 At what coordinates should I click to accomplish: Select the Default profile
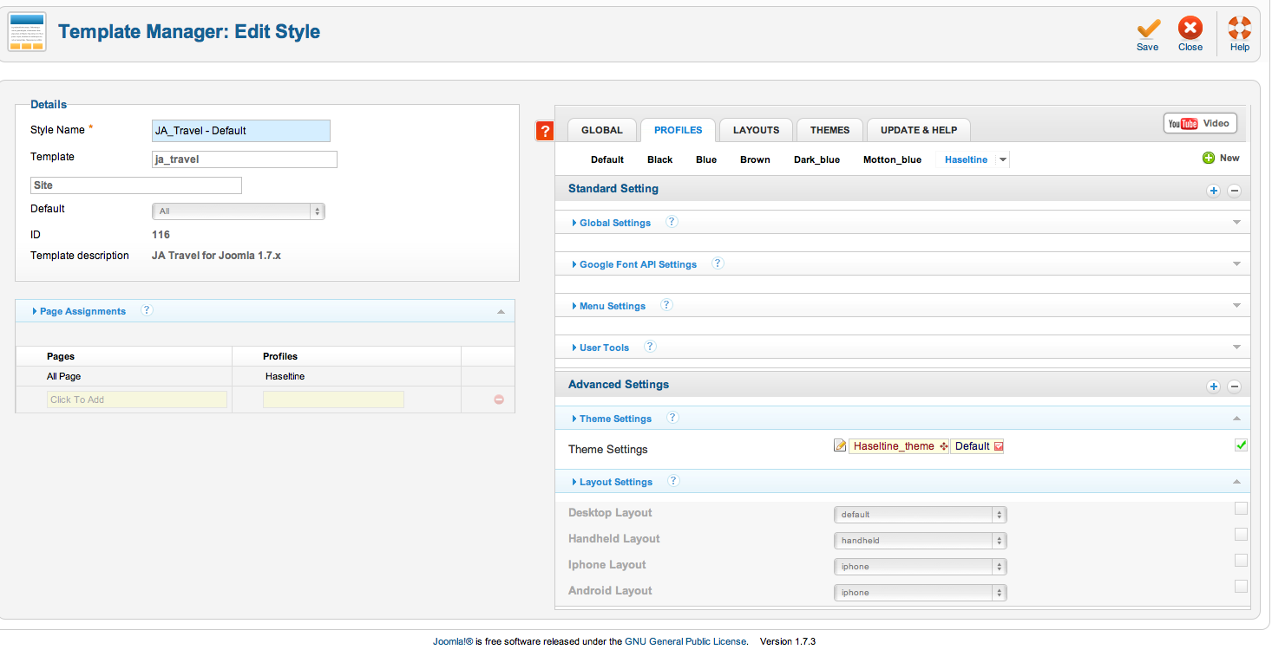point(607,159)
